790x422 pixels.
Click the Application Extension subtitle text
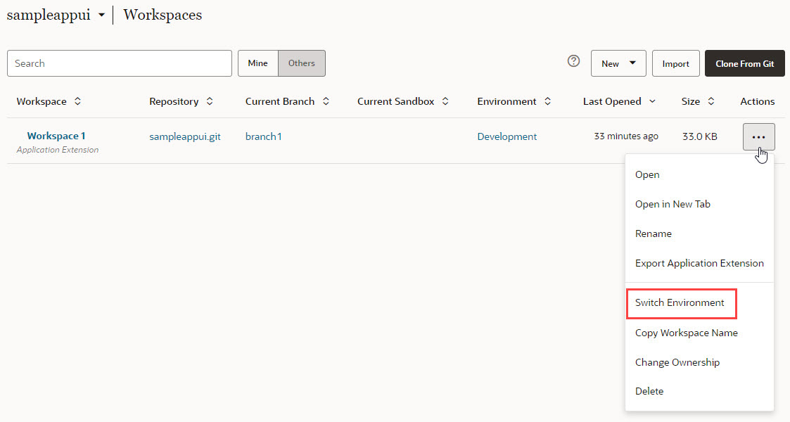58,150
